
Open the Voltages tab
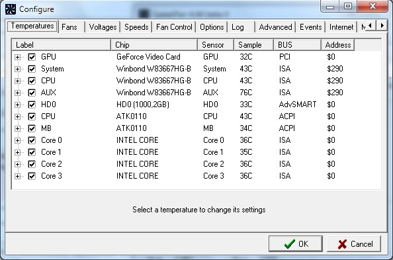[103, 27]
